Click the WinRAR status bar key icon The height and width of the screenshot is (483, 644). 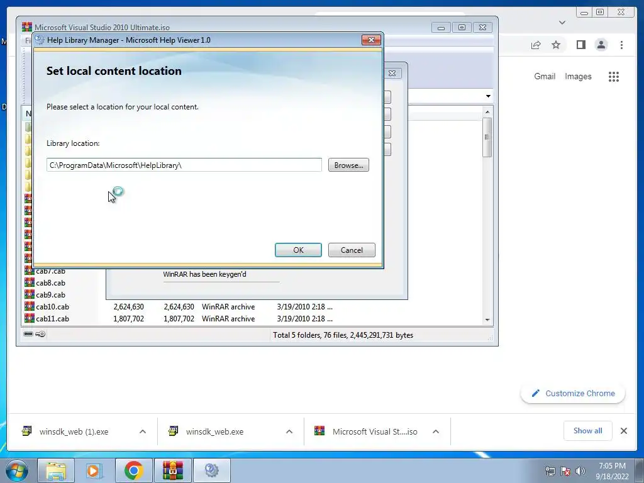tap(40, 334)
